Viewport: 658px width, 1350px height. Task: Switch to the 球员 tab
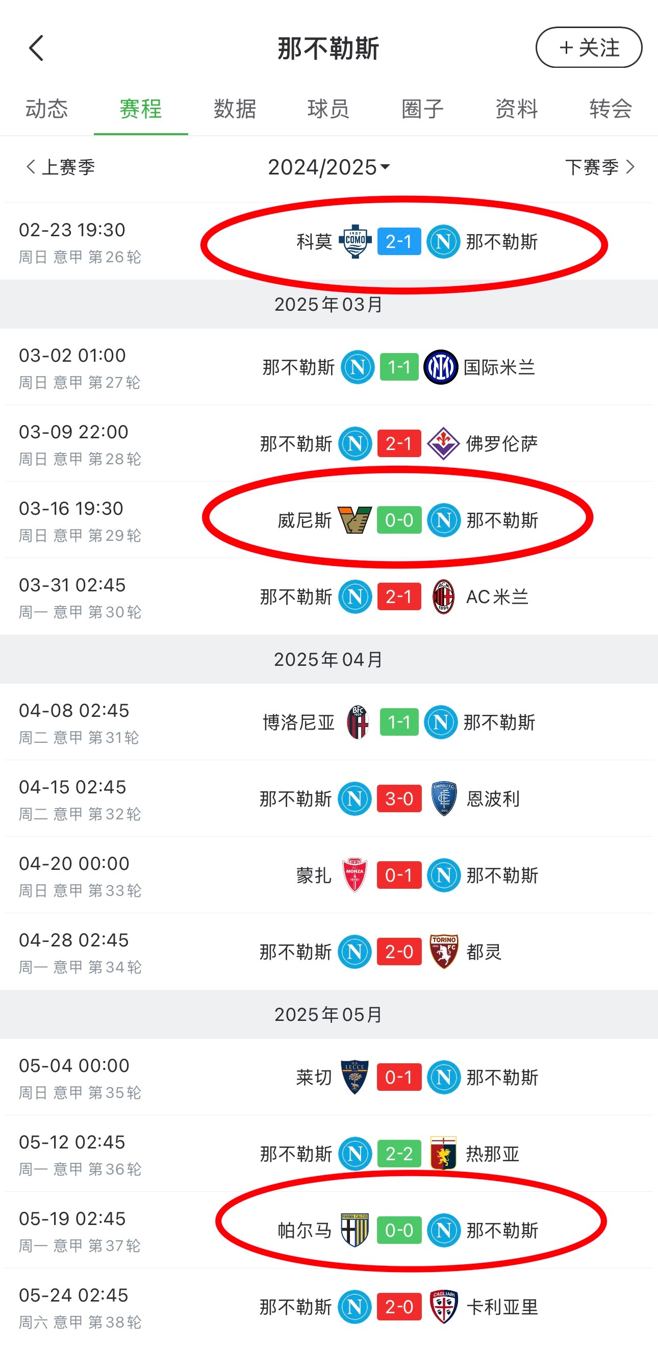(328, 109)
